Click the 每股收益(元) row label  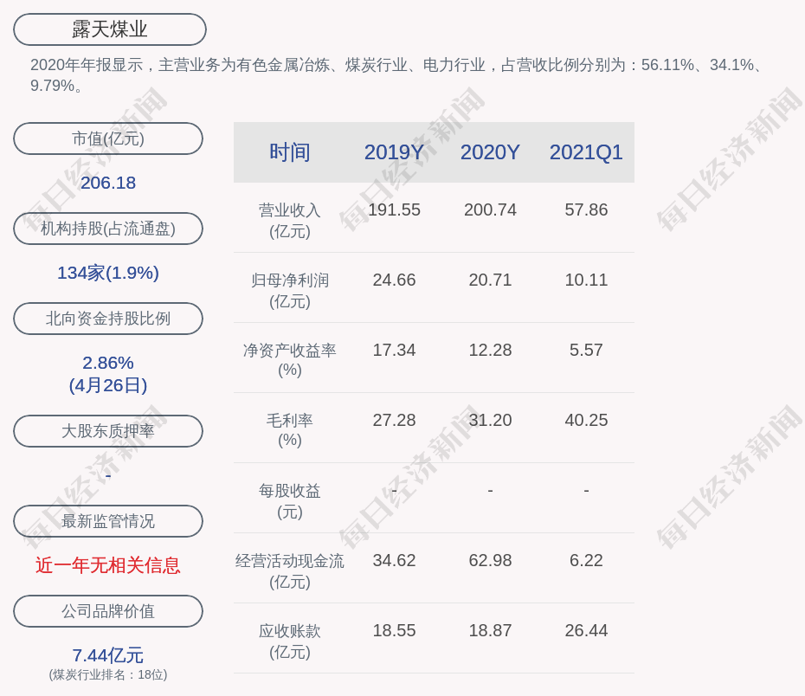click(x=290, y=501)
